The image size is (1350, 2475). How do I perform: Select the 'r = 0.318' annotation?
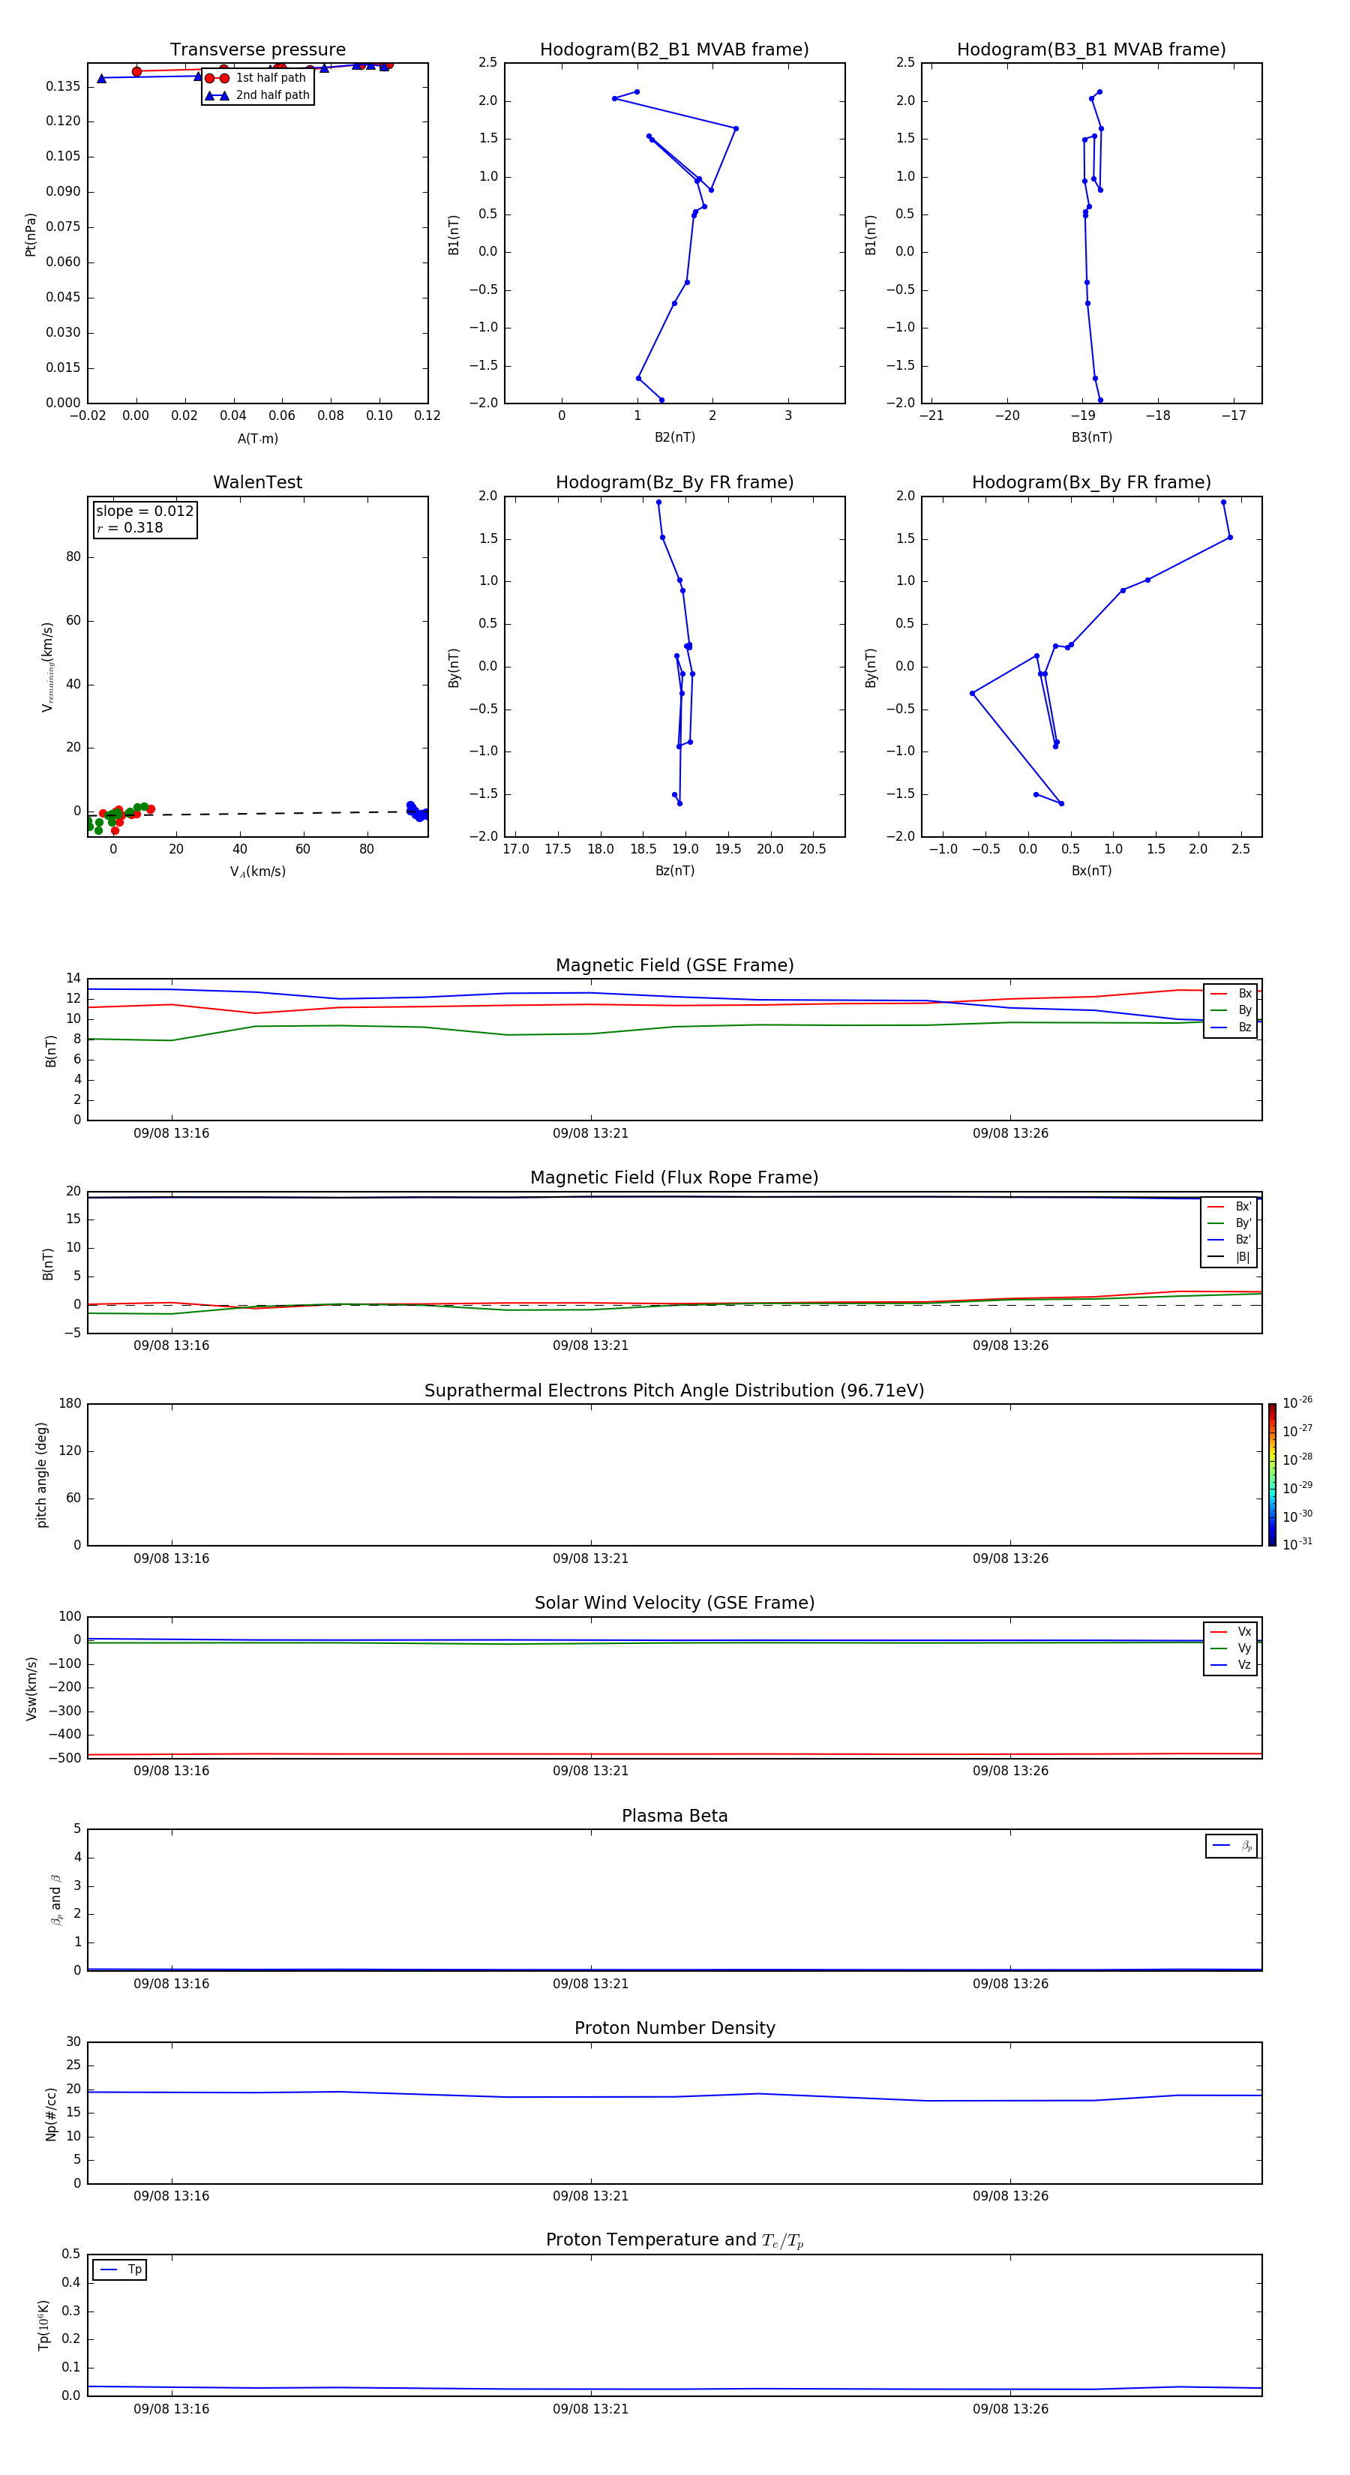click(130, 527)
